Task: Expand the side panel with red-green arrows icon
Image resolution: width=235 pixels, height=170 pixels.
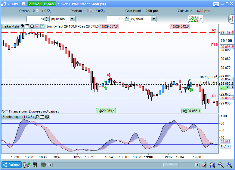Action: (x=231, y=19)
